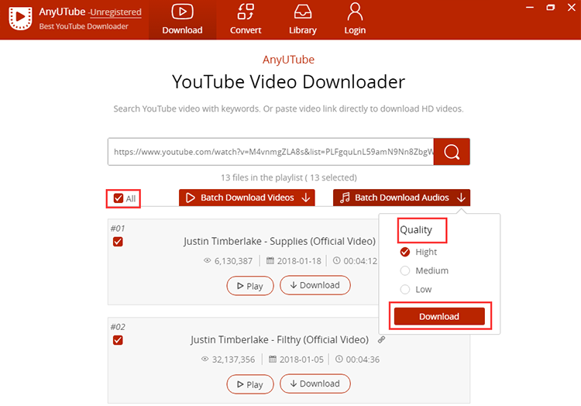This screenshot has height=406, width=581.
Task: Uncheck video #02 Filthy checkbox
Action: [118, 340]
